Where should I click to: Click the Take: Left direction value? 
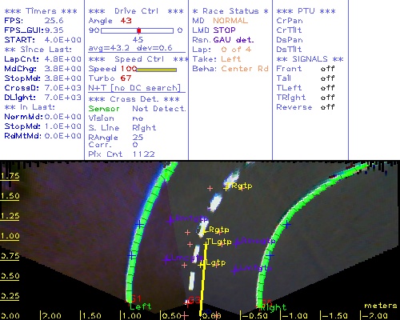click(230, 59)
